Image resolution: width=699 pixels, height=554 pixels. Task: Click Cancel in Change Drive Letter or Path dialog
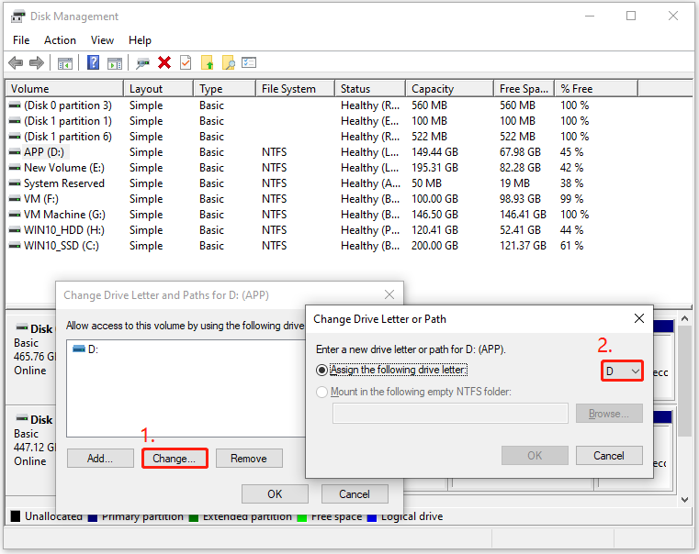tap(609, 456)
